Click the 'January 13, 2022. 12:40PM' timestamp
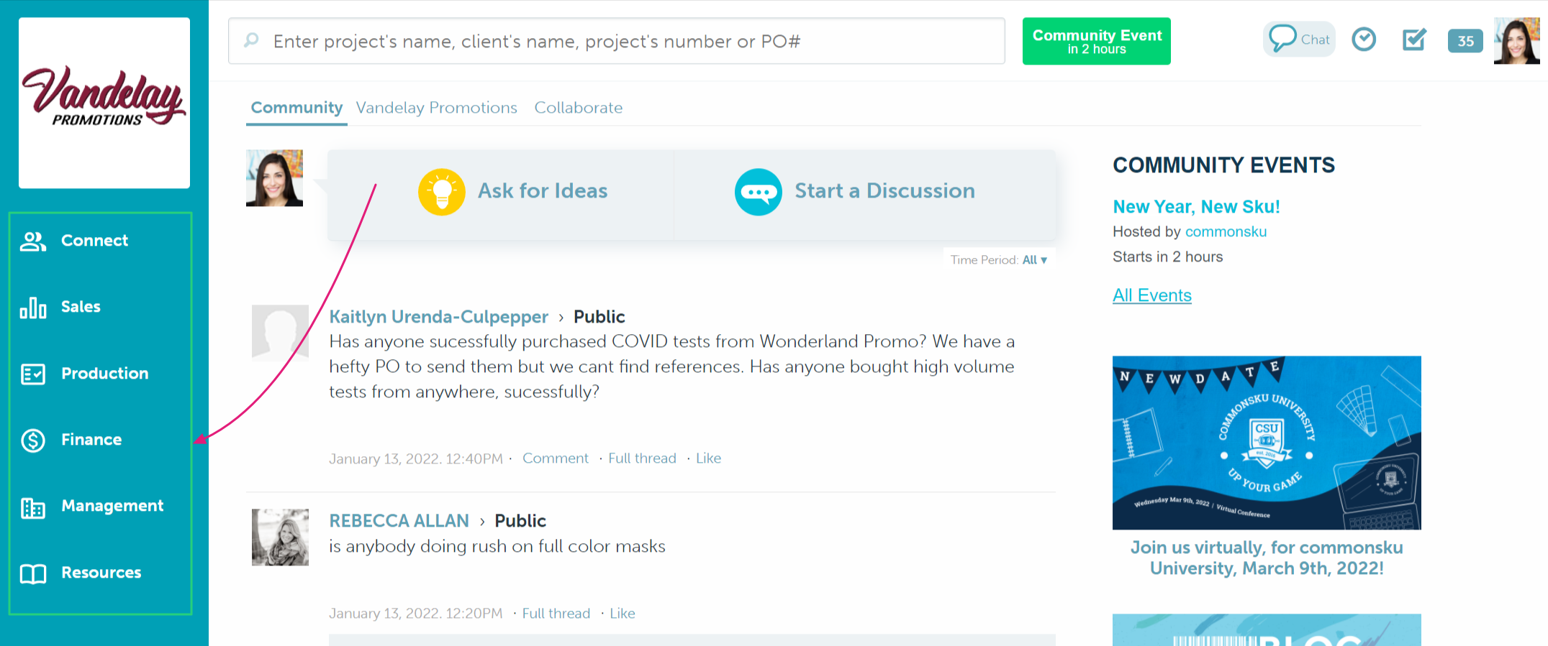This screenshot has width=1548, height=646. (416, 459)
